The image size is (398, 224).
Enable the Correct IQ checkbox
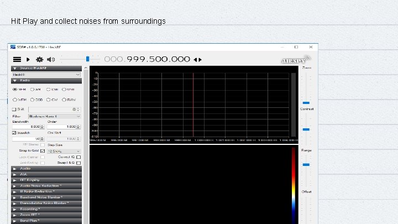78,157
